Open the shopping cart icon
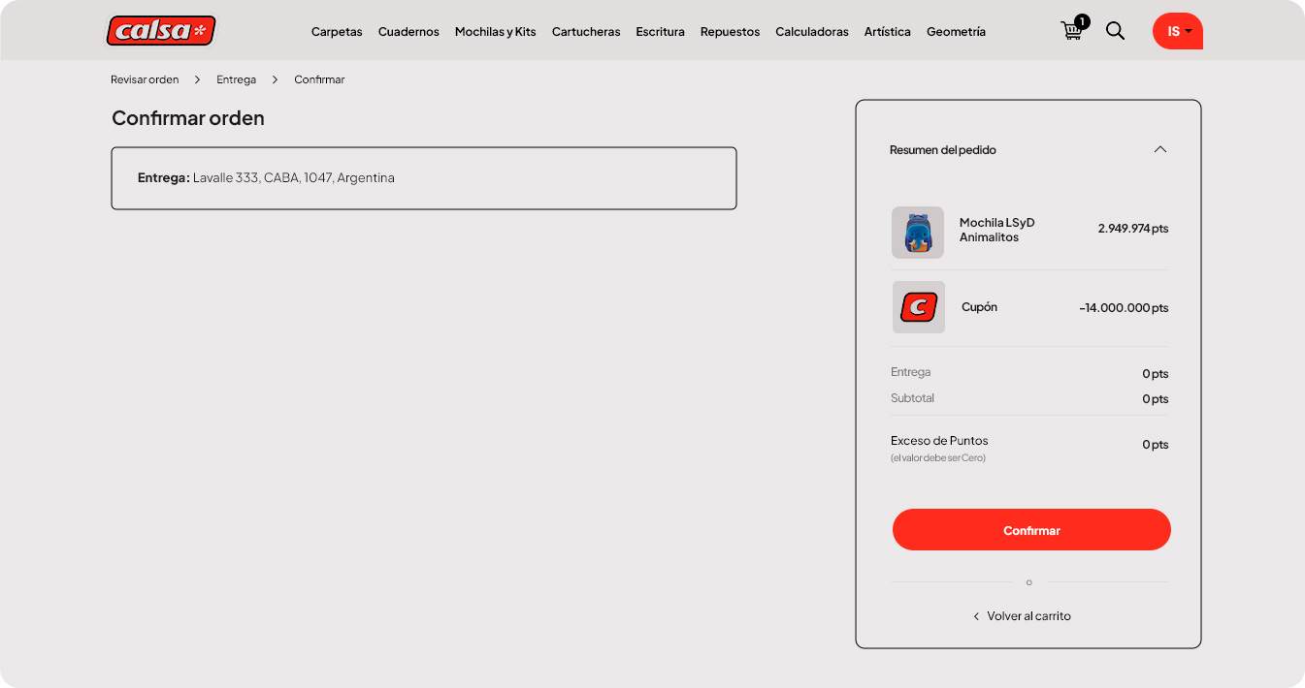 tap(1072, 30)
